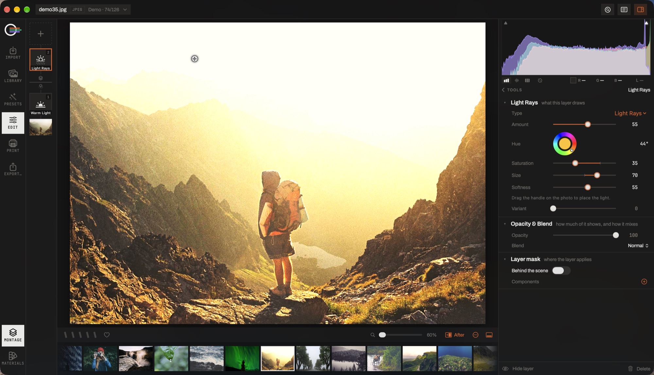This screenshot has height=375, width=654.
Task: Toggle the After comparison view
Action: point(455,335)
